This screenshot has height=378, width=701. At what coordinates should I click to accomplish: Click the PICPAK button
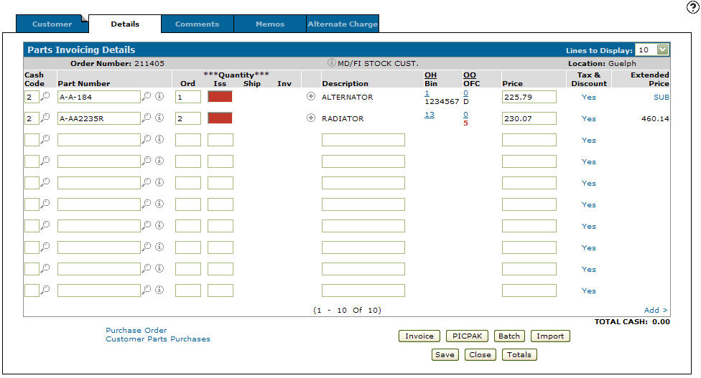click(x=467, y=336)
